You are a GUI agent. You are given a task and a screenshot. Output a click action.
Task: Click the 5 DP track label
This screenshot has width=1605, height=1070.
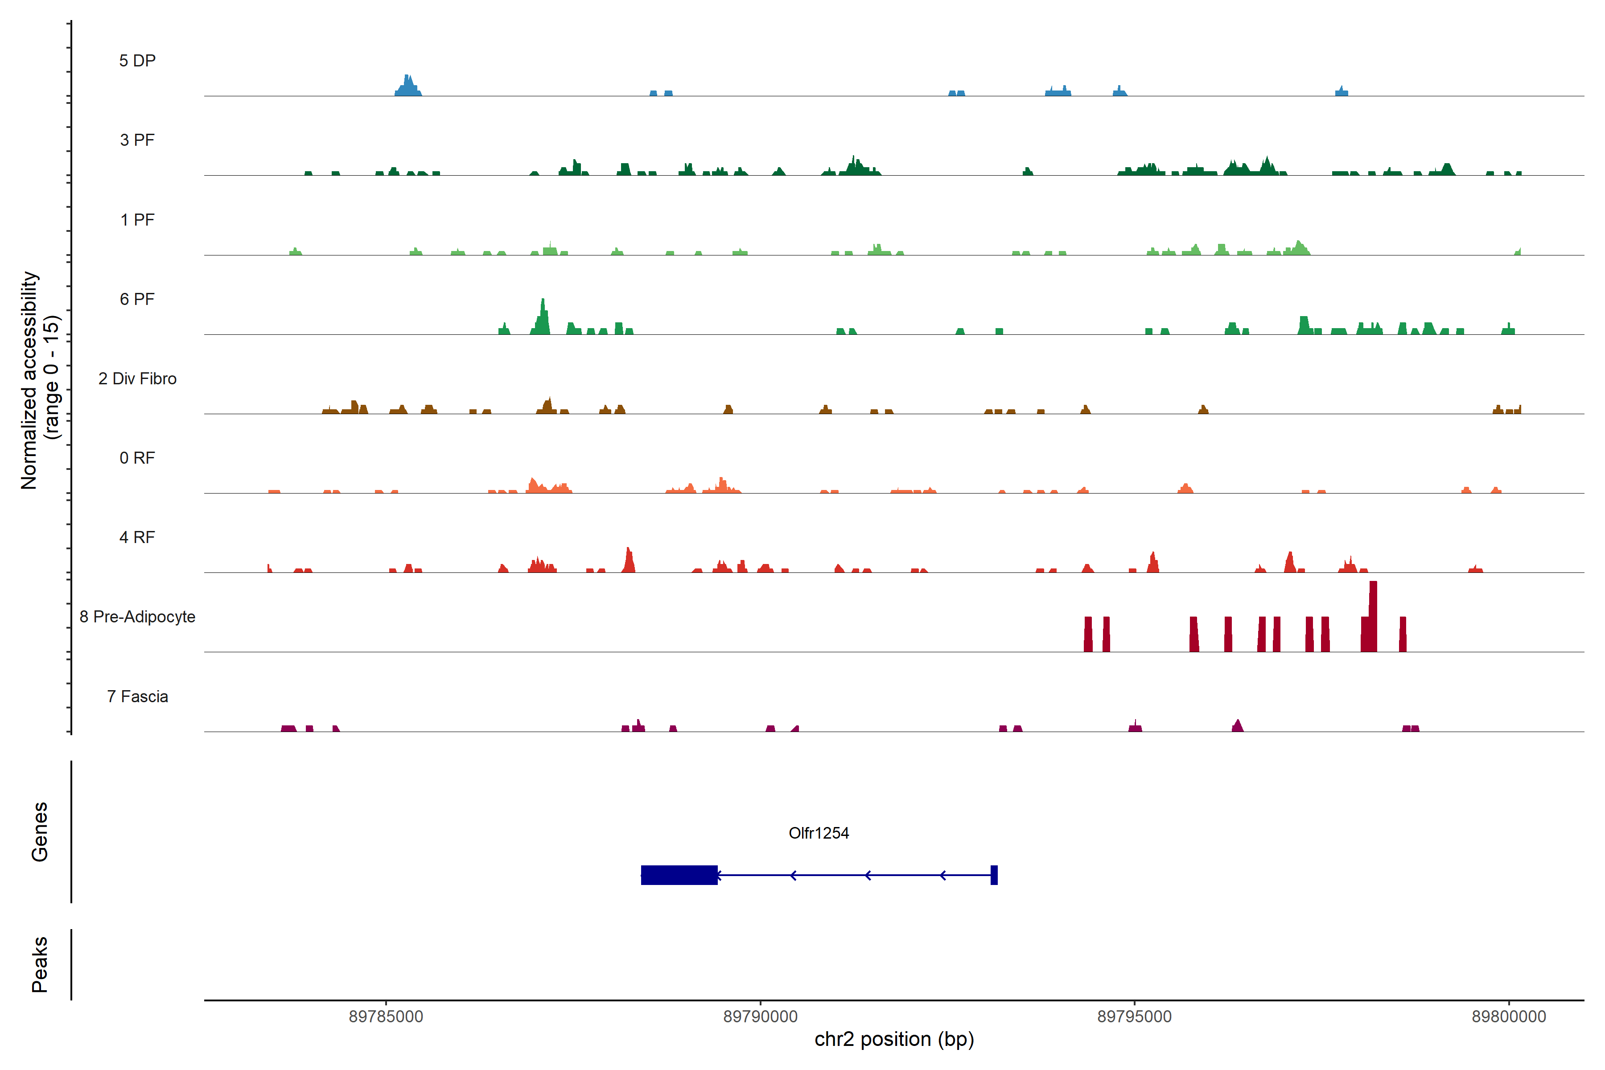pyautogui.click(x=137, y=61)
